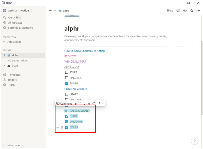The height and width of the screenshot is (149, 203).
Task: Click the help question mark button
Action: click(195, 141)
